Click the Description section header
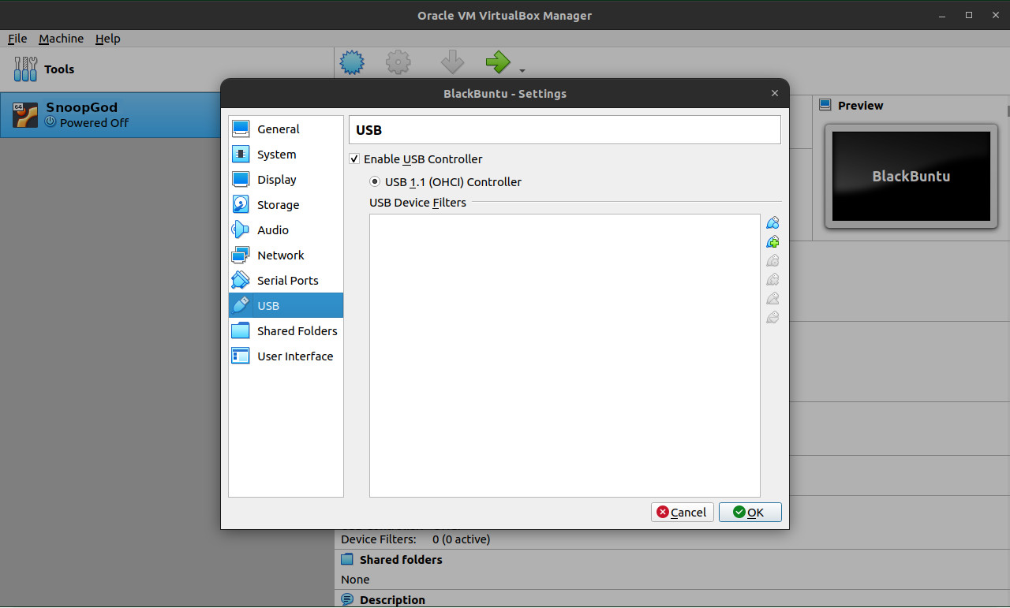1010x608 pixels. pos(392,600)
